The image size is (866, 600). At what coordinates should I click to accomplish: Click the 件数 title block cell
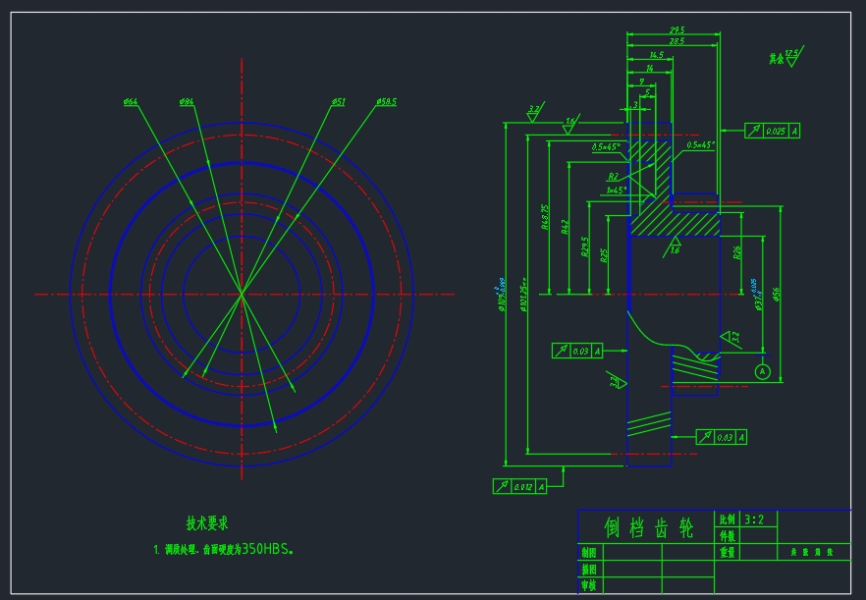728,536
